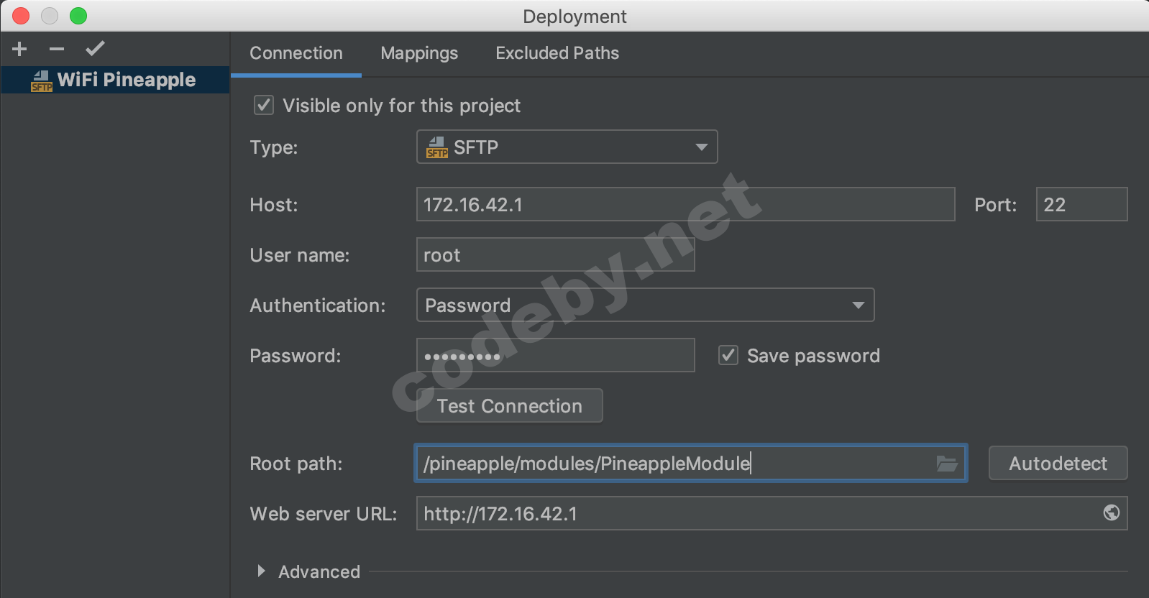Click the red close window button

click(x=21, y=16)
